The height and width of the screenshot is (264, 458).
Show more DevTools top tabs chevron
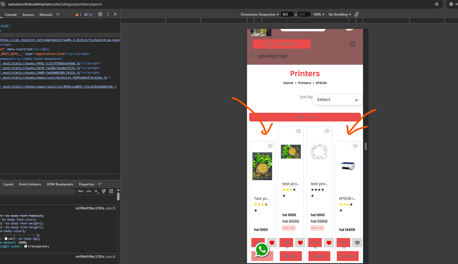click(x=58, y=14)
